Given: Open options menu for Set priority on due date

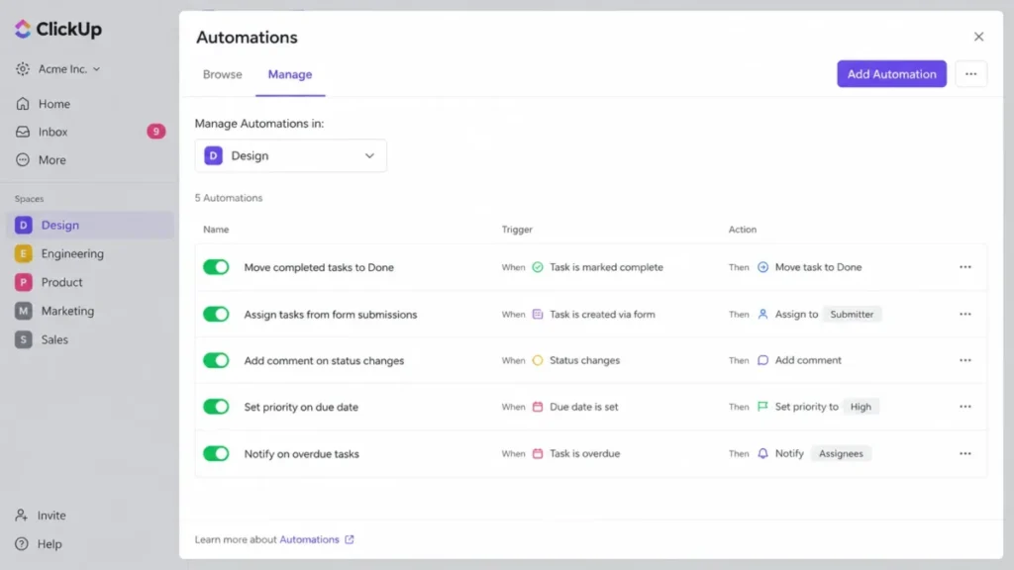Looking at the screenshot, I should pyautogui.click(x=964, y=407).
